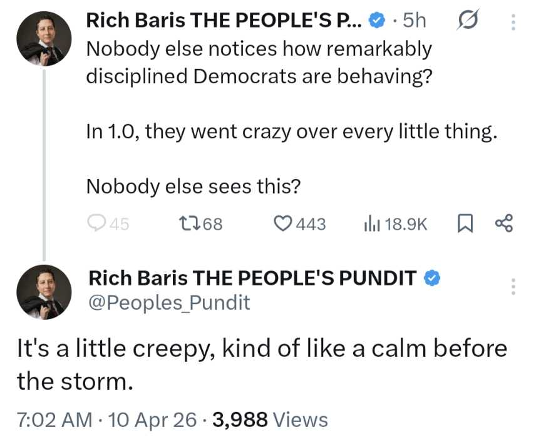The height and width of the screenshot is (442, 541).
Task: Click verified badge on top tweet
Action: click(x=376, y=21)
